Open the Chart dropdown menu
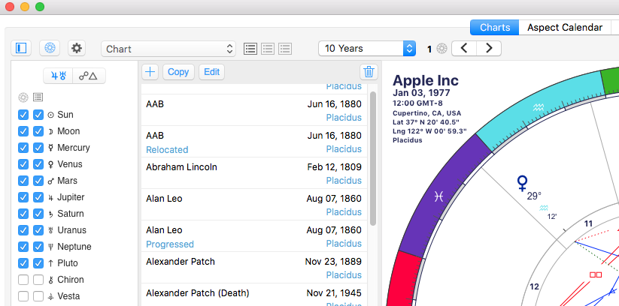Screen dimensions: 619x306 point(168,49)
